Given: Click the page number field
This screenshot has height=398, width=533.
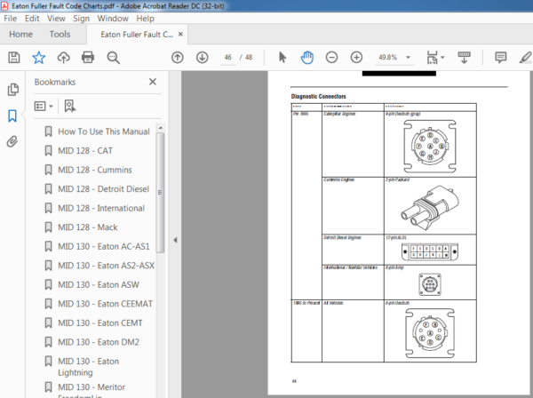Looking at the screenshot, I should pos(227,58).
